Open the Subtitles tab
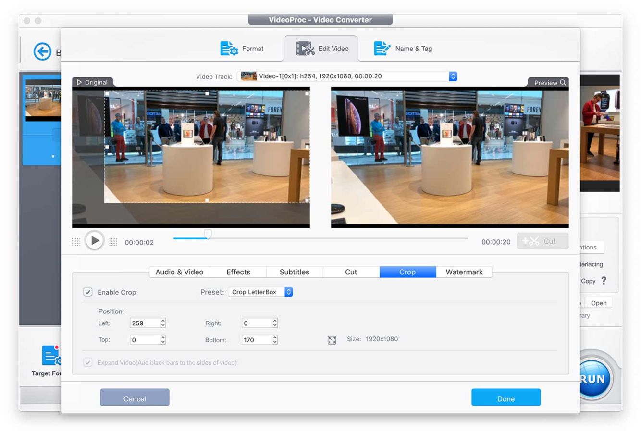 click(x=295, y=272)
